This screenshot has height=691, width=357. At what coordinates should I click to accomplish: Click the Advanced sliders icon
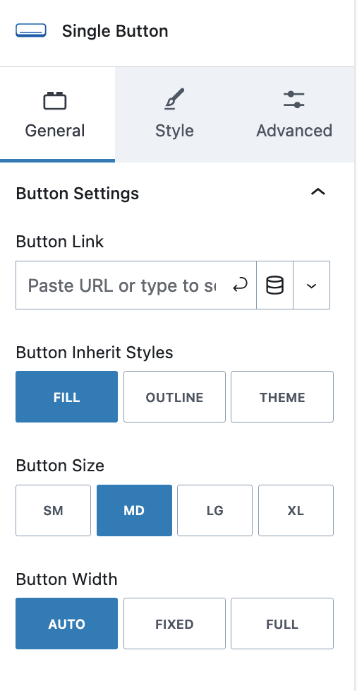click(294, 99)
